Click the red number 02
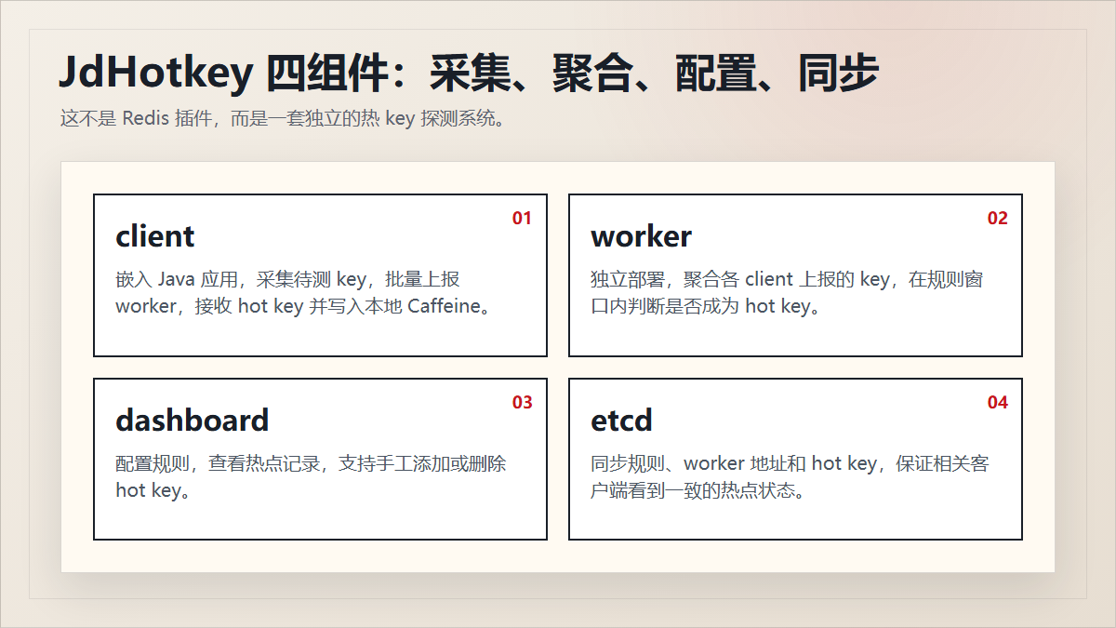1116x628 pixels. coord(997,219)
